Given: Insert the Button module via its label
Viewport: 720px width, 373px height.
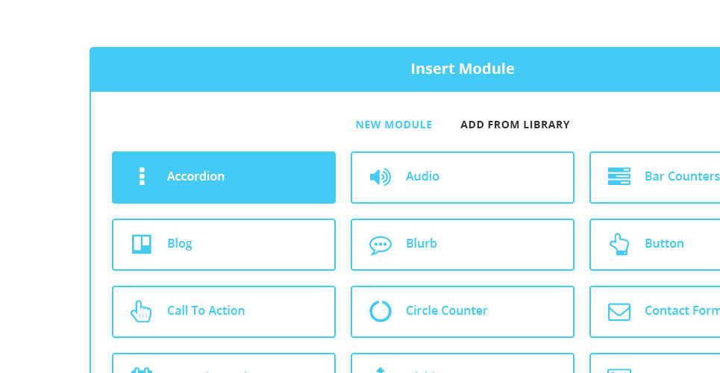Looking at the screenshot, I should tap(664, 244).
